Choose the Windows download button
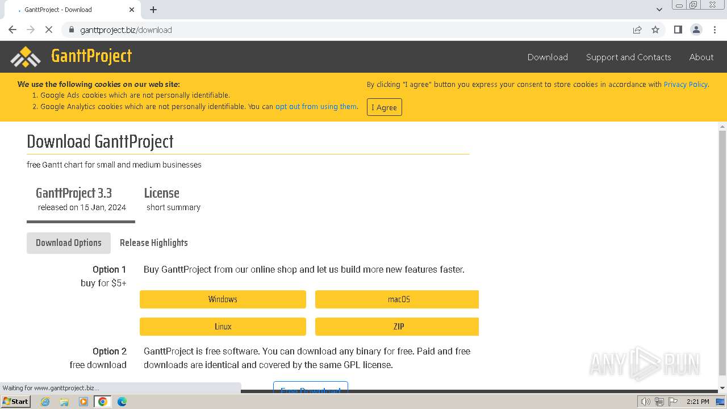 [x=223, y=299]
